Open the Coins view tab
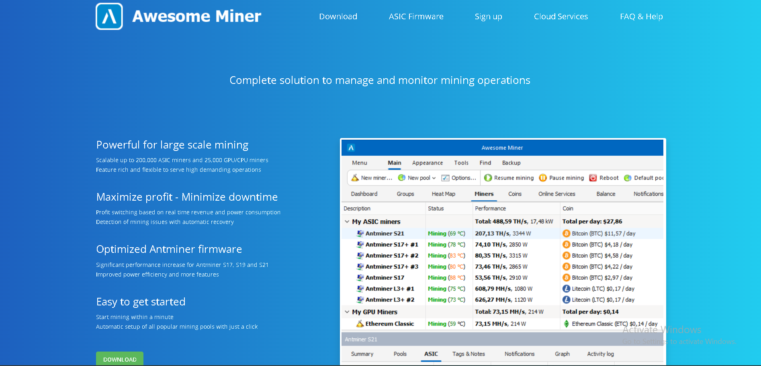Screen dimensions: 761x366 [515, 194]
